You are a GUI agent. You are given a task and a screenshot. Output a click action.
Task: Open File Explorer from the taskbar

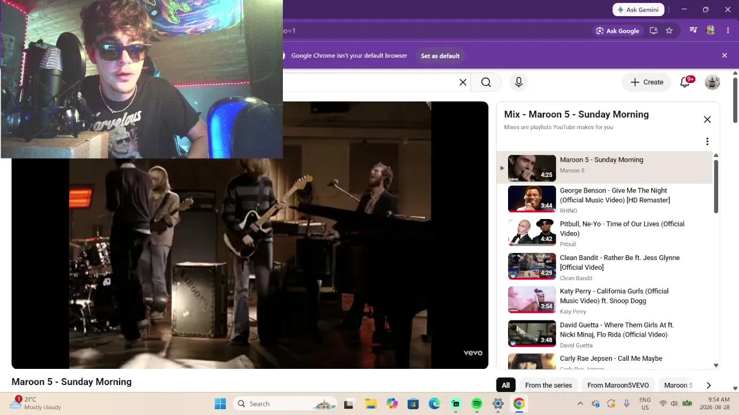pyautogui.click(x=370, y=404)
